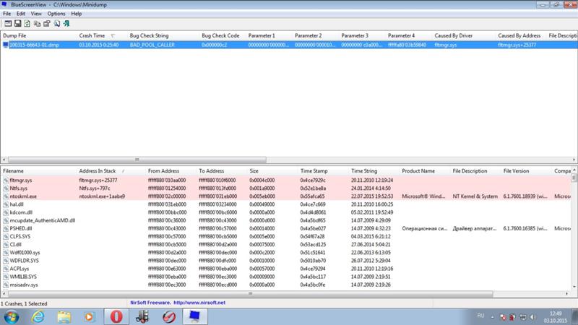Select the msisadrv.sys row
The image size is (578, 325).
(x=285, y=285)
